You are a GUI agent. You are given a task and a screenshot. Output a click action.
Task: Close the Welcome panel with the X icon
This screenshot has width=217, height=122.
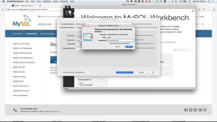pyautogui.click(x=193, y=11)
